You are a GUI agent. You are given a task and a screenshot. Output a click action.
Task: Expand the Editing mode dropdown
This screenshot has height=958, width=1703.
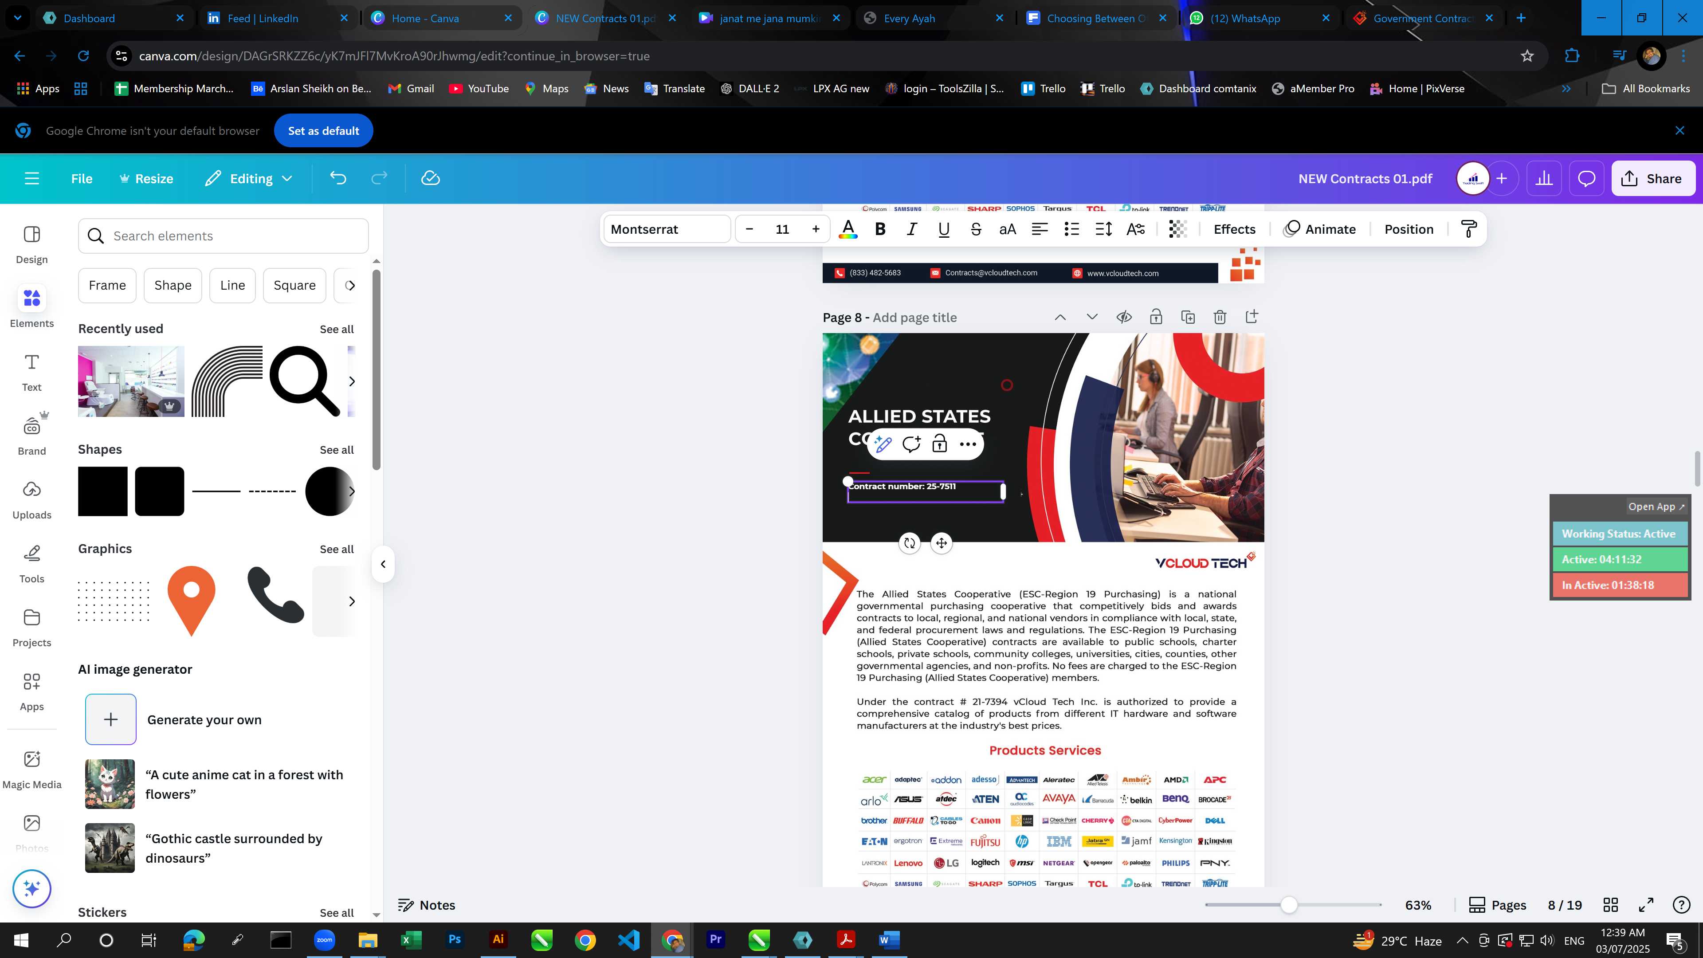tap(248, 178)
